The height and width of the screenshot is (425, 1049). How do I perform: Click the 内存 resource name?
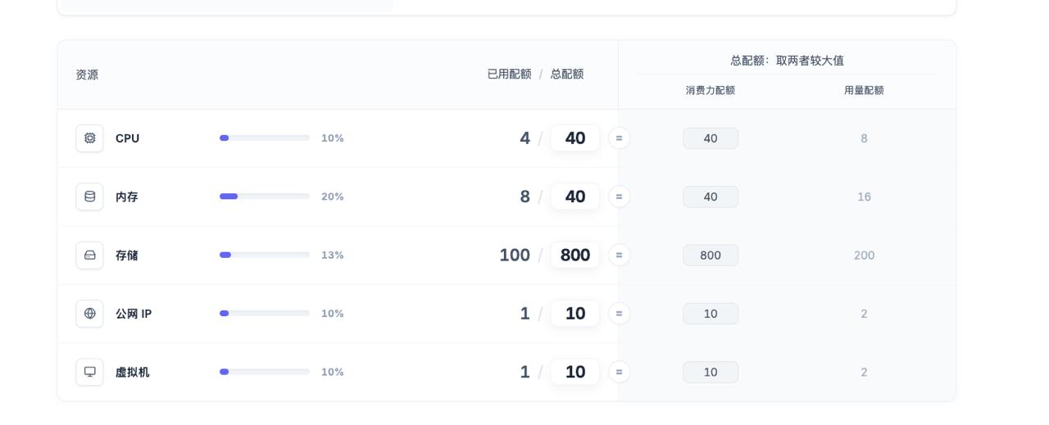point(127,197)
